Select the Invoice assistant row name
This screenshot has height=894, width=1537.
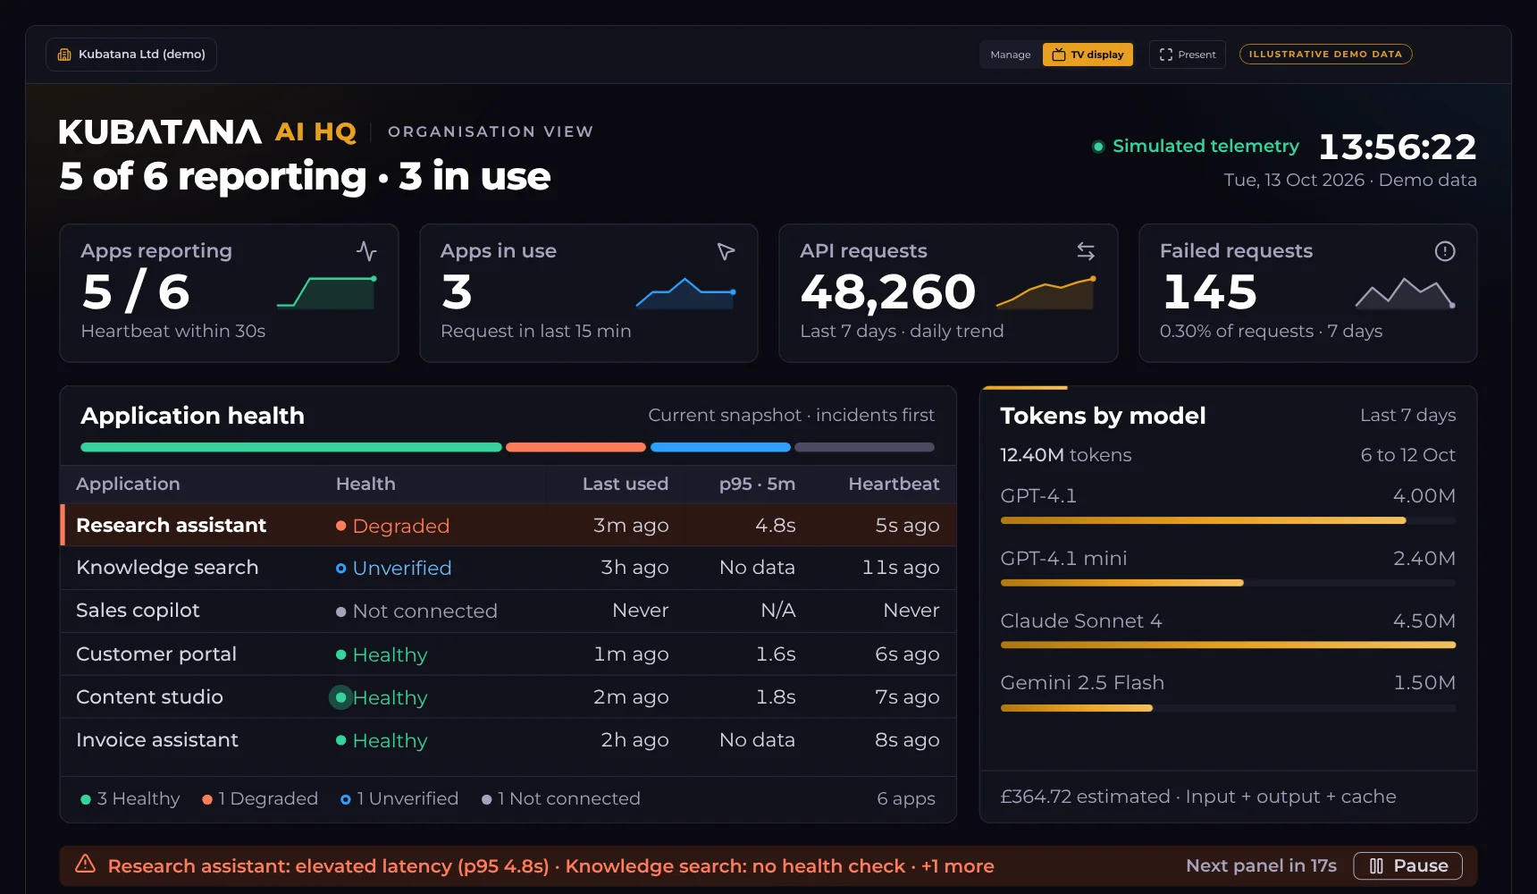point(157,740)
